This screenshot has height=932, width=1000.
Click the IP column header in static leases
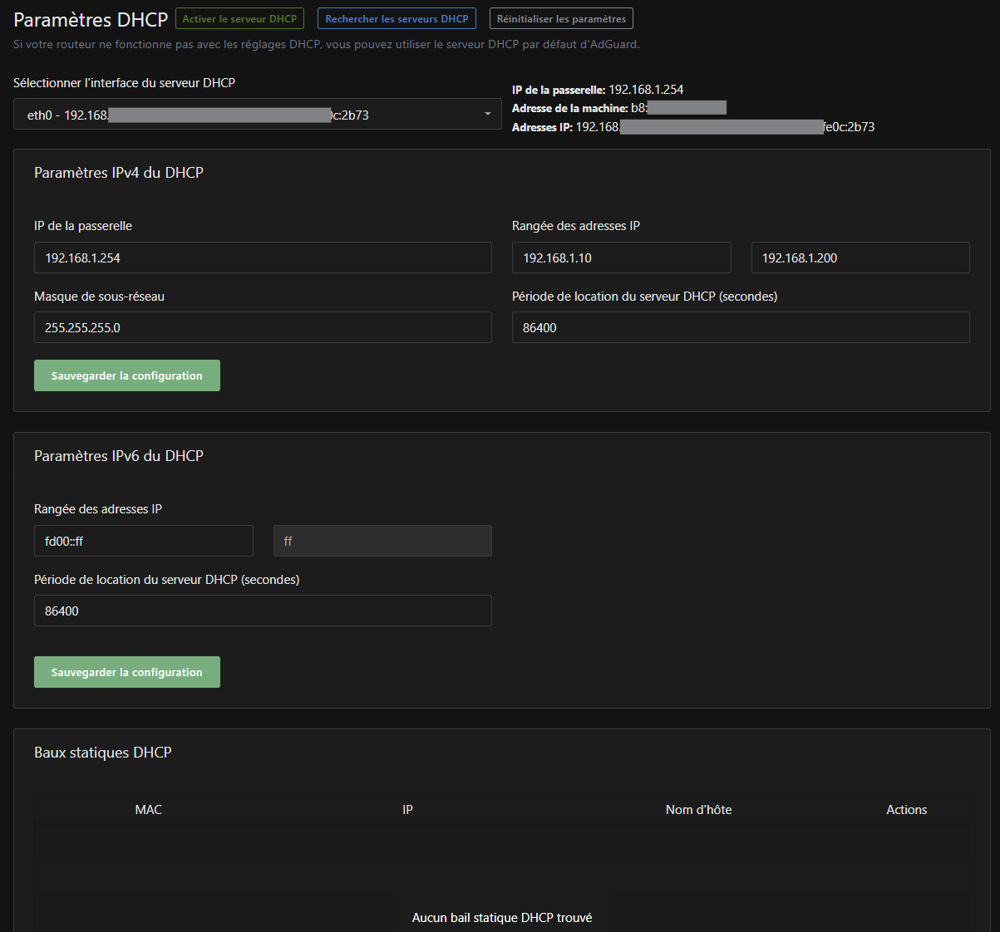click(x=407, y=809)
